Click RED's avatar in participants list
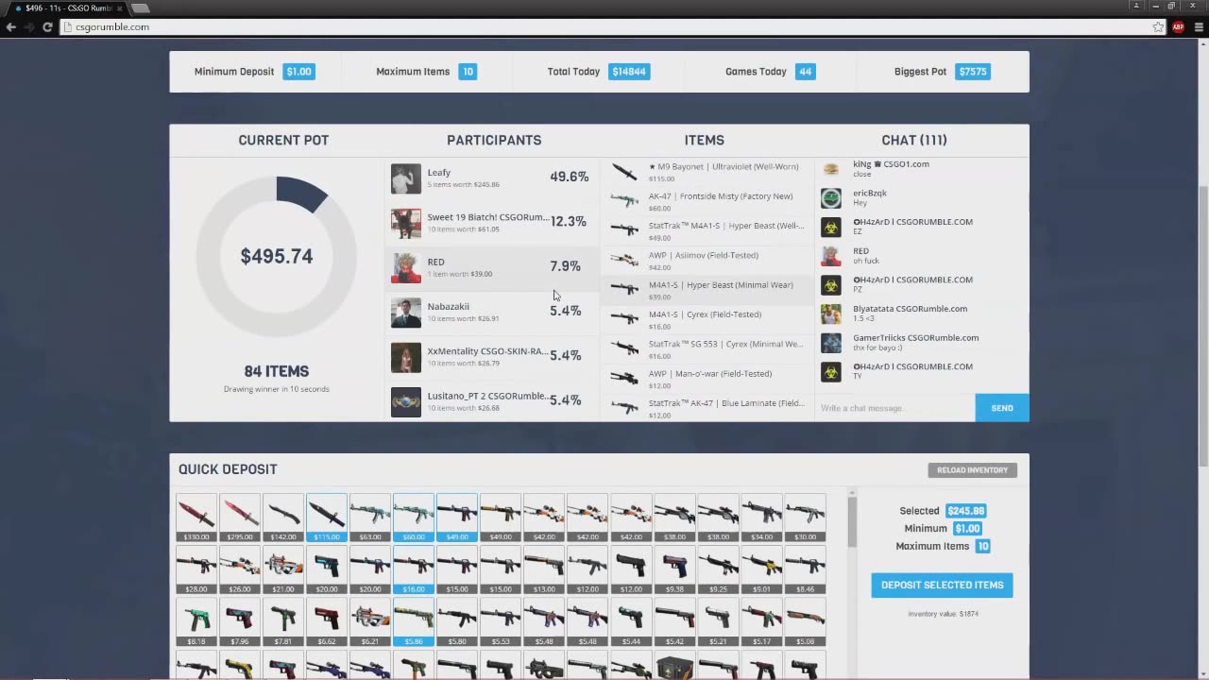1209x680 pixels. pos(406,267)
